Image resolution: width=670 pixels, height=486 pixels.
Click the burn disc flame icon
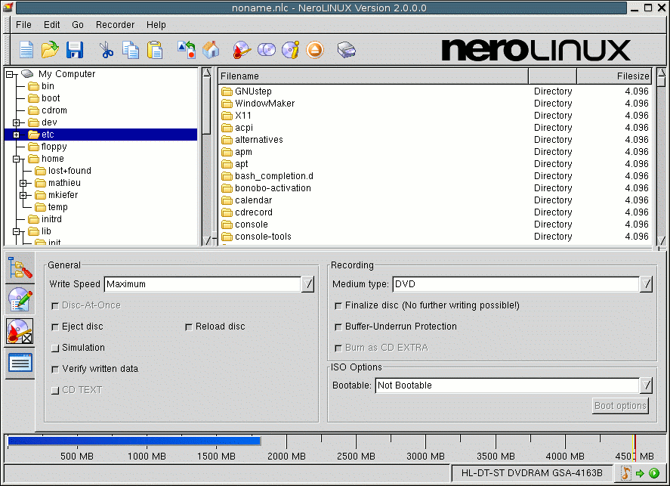tap(242, 50)
